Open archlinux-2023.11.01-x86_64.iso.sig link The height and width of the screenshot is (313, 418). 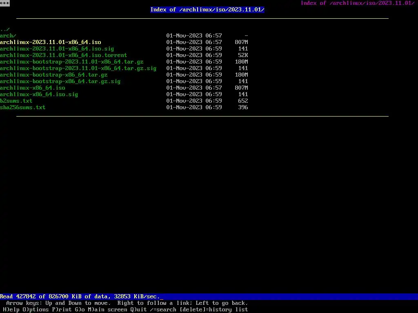(57, 49)
